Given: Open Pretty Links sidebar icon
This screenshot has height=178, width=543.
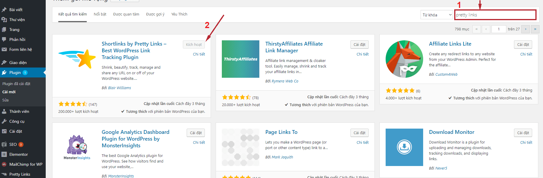Looking at the screenshot, I should 4,174.
